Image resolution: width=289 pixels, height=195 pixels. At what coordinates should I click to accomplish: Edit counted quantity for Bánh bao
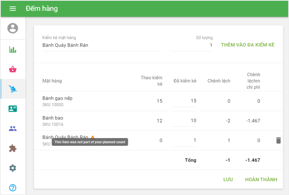(x=184, y=121)
